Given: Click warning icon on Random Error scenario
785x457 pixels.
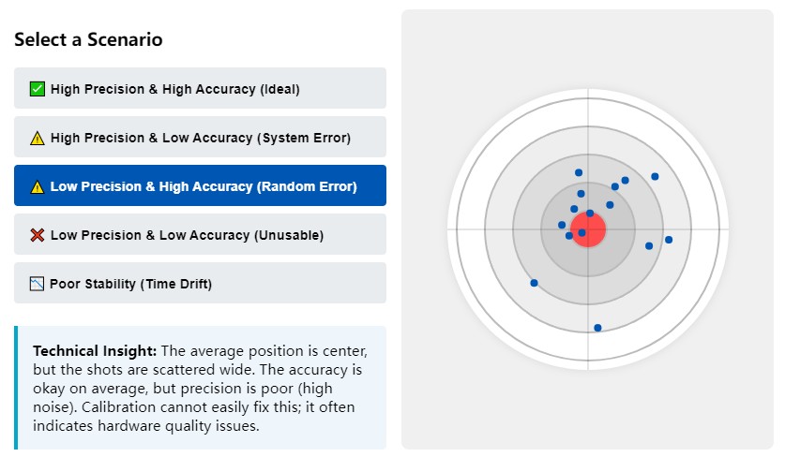Looking at the screenshot, I should pyautogui.click(x=38, y=186).
